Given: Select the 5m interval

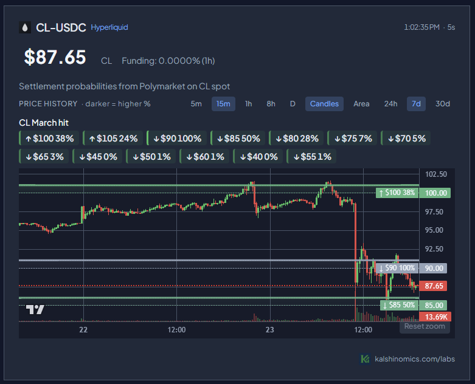Looking at the screenshot, I should (196, 104).
